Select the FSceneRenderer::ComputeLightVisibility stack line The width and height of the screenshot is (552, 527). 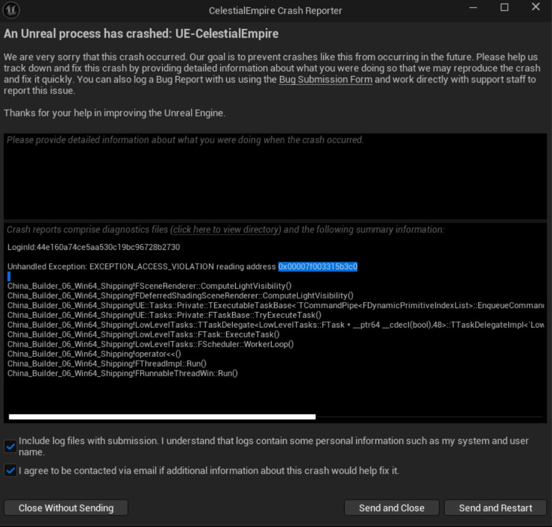tap(149, 286)
